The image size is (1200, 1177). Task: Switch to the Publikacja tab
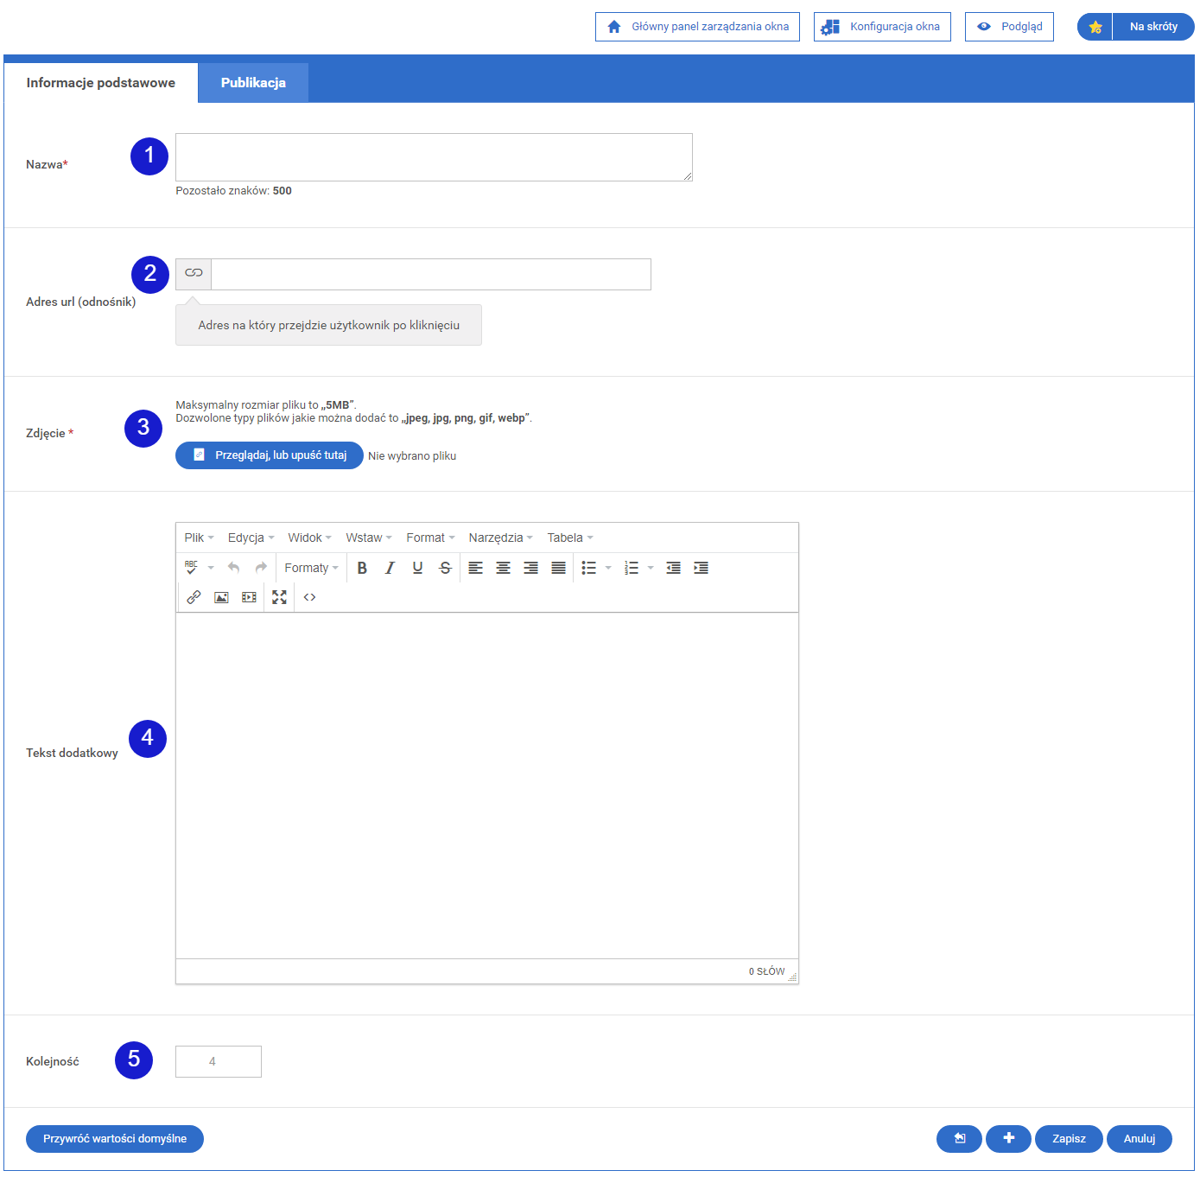pos(253,83)
